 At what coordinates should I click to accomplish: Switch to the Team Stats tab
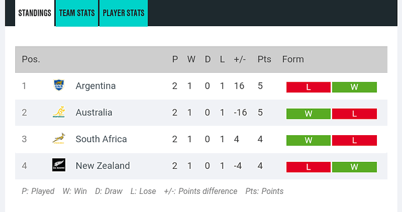tap(77, 13)
